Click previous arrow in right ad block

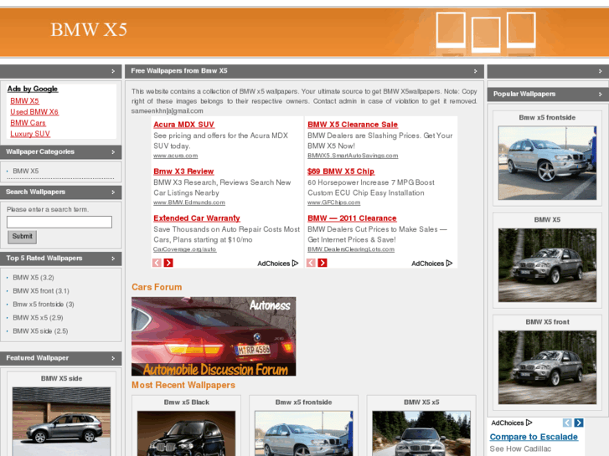click(x=311, y=263)
